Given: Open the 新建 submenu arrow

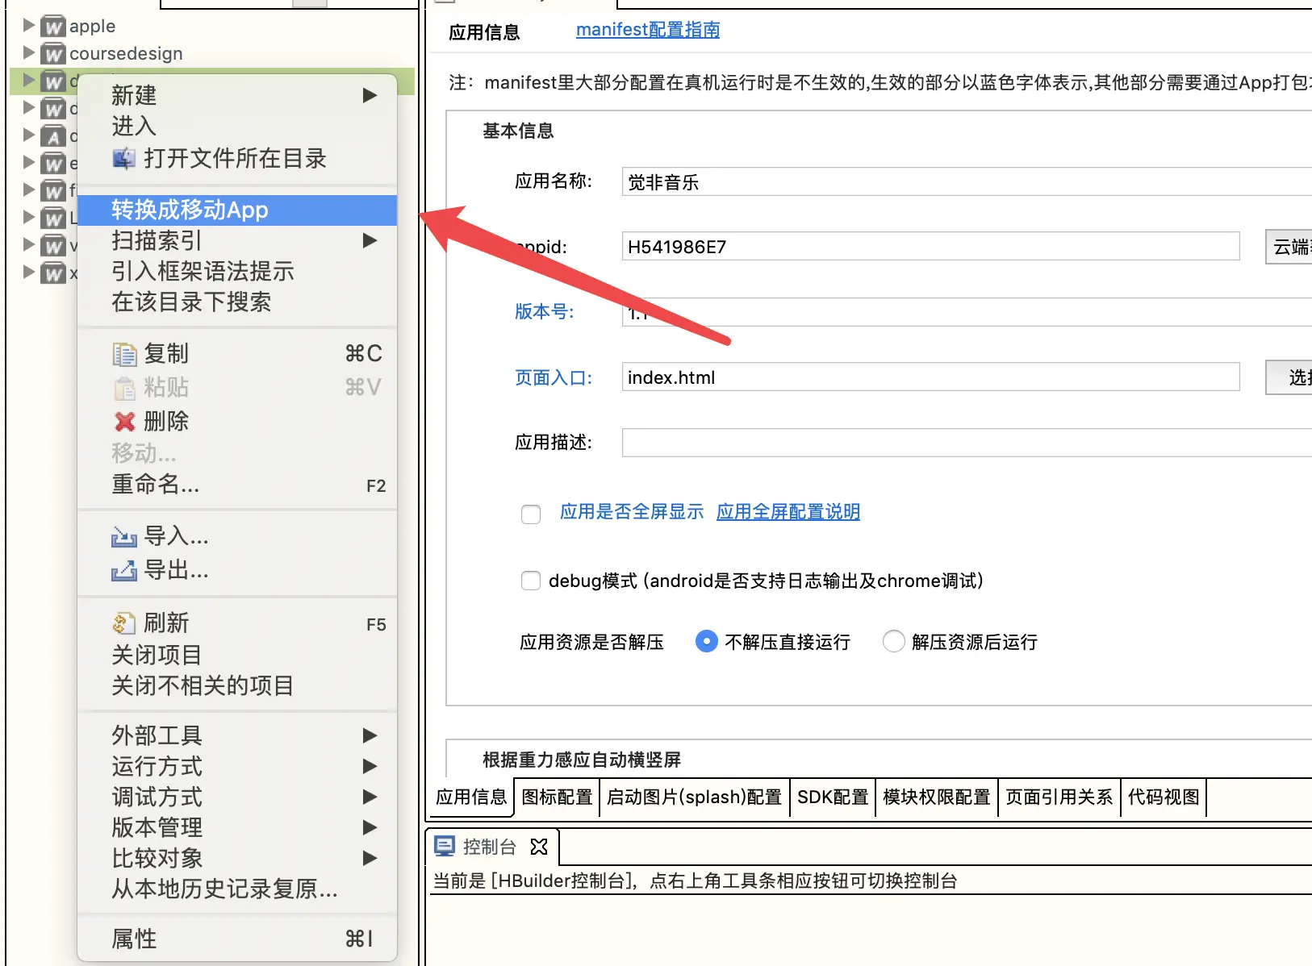Looking at the screenshot, I should click(x=370, y=95).
